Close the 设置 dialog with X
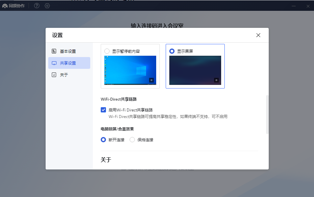 click(258, 35)
